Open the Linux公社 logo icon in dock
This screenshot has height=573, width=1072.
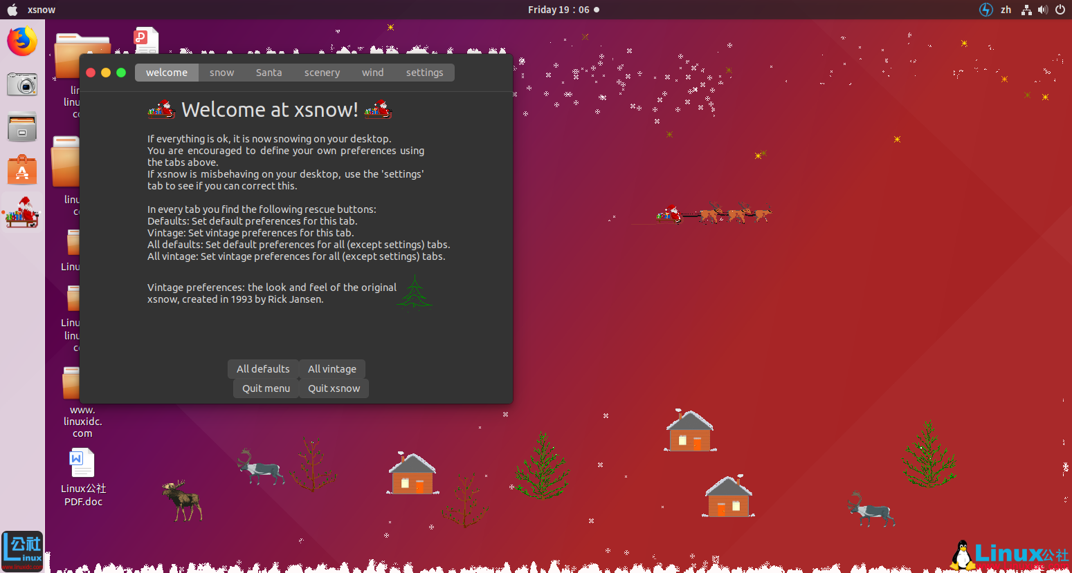[22, 551]
